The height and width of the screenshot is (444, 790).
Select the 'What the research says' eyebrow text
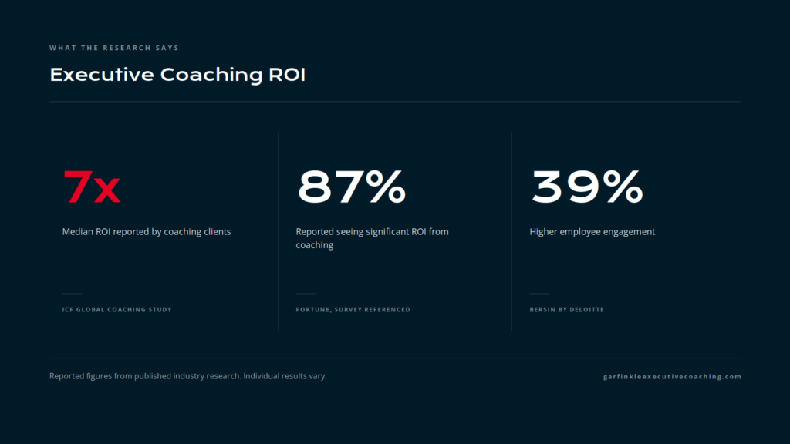tap(114, 48)
